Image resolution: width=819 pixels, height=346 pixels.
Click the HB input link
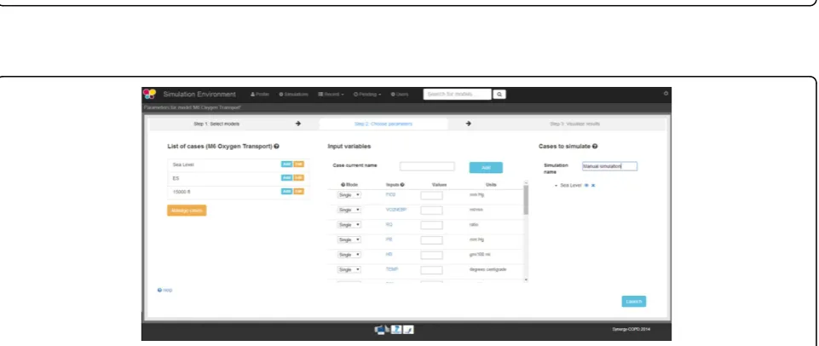(x=389, y=254)
